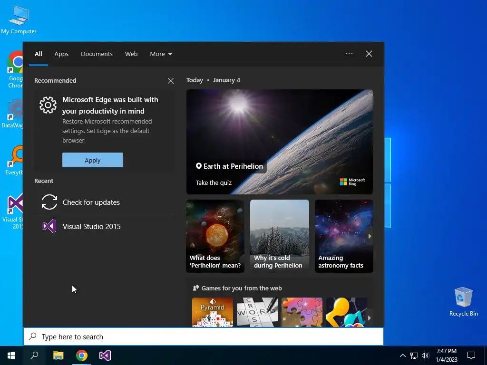
Task: Open "Why it's cold during Perihelion" card
Action: (x=280, y=236)
